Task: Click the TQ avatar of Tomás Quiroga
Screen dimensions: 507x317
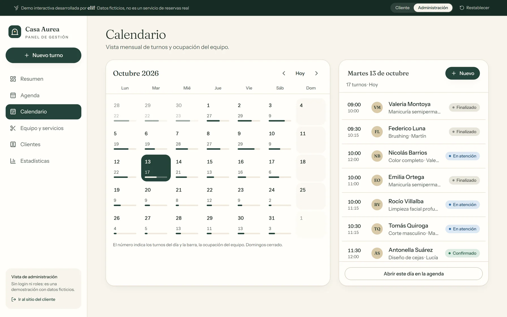Action: 377,229
